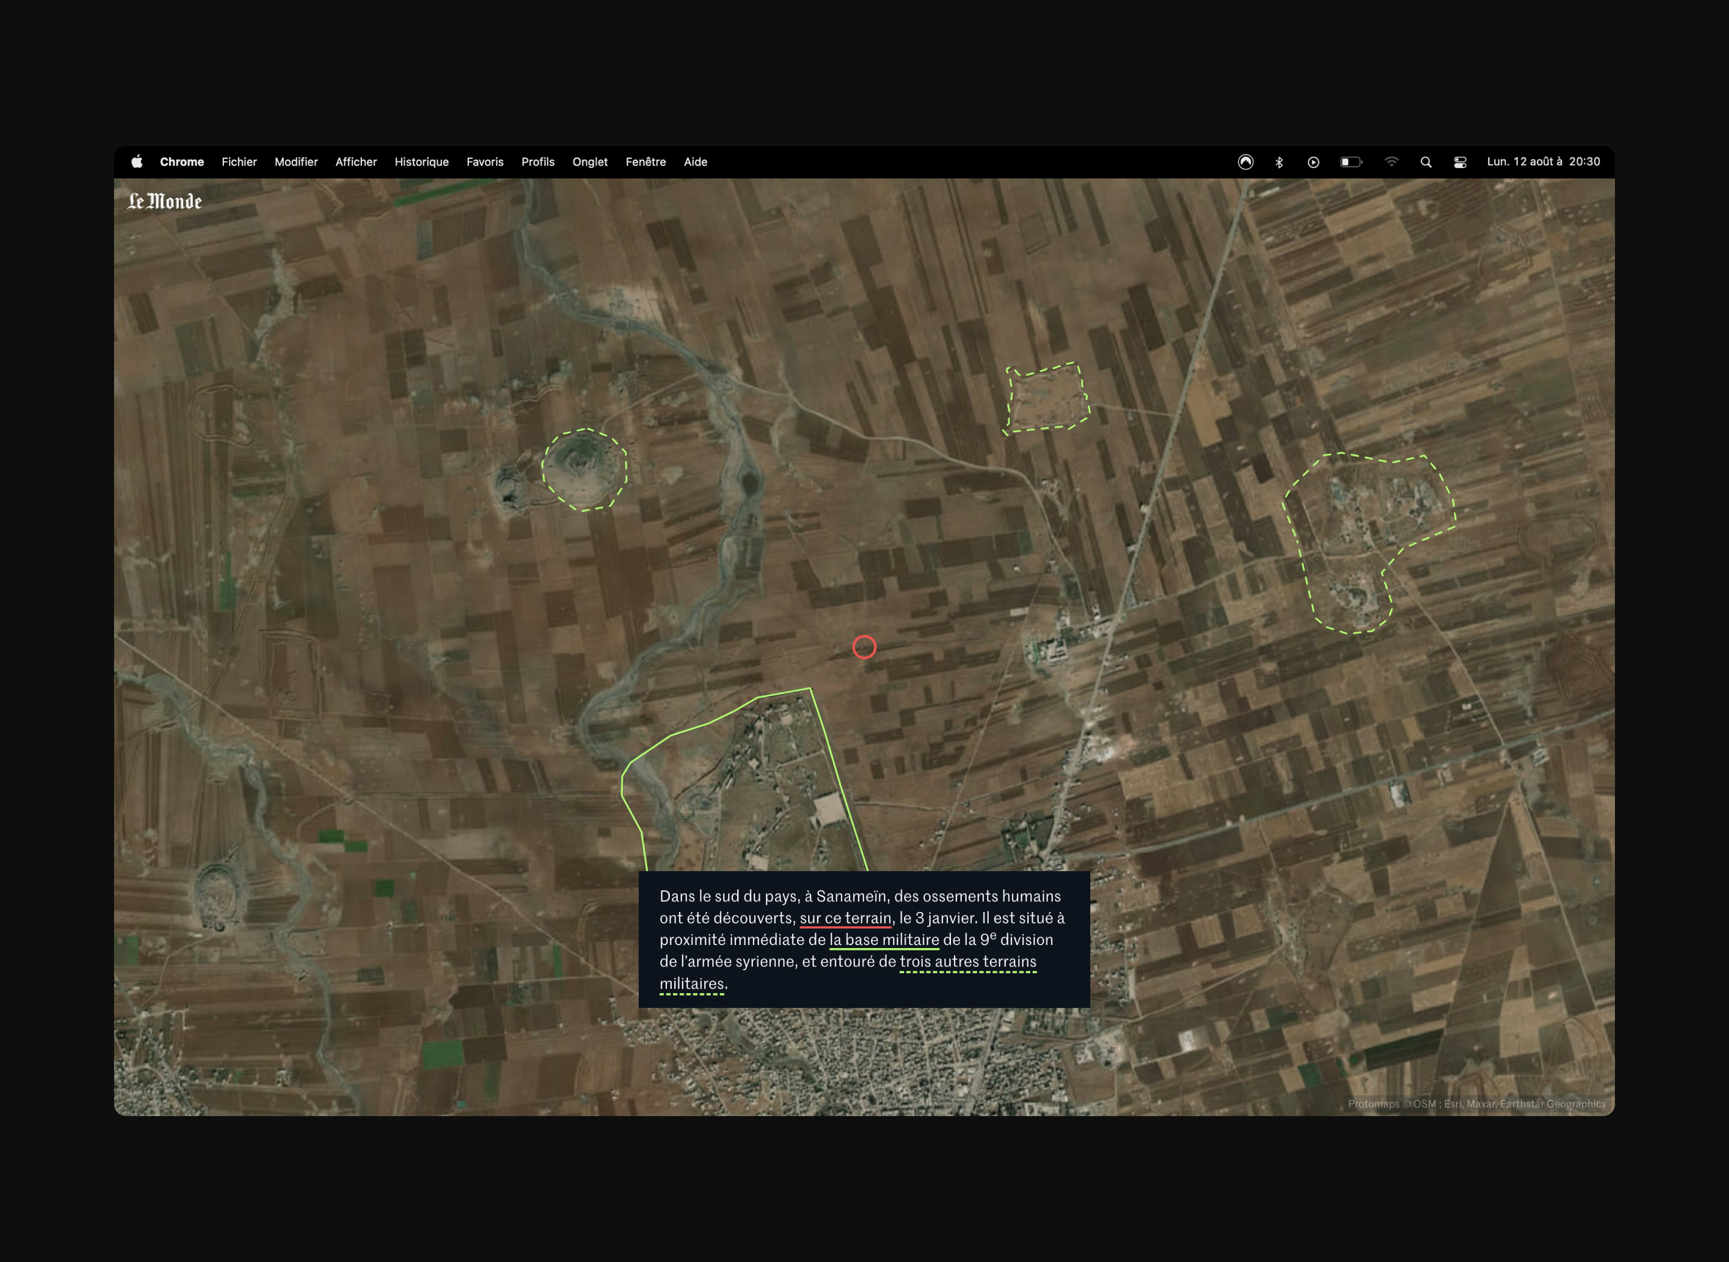1729x1262 pixels.
Task: Click the Le Monde logo
Action: (165, 201)
